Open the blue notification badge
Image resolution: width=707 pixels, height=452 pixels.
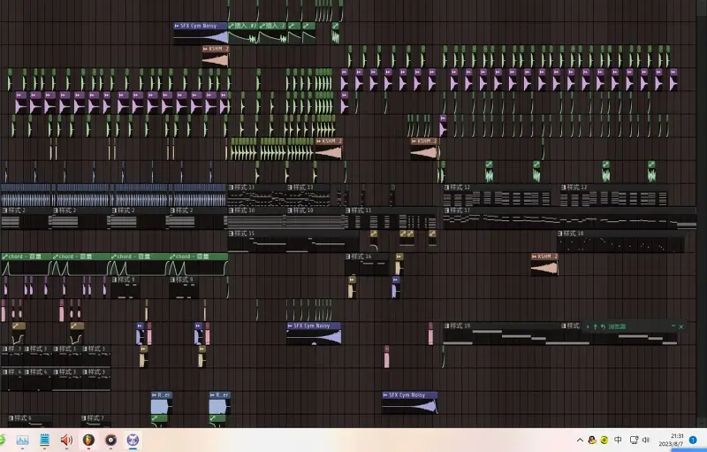coord(693,440)
